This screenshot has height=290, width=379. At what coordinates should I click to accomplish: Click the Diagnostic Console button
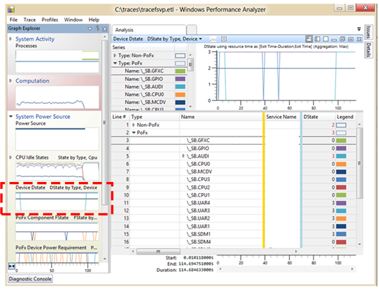pos(30,278)
